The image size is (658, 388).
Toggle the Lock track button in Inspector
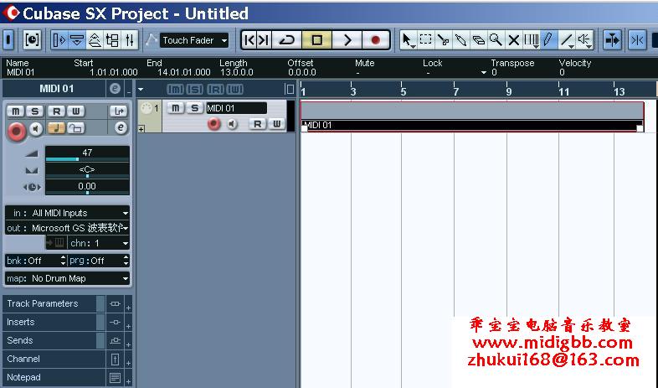click(x=76, y=127)
